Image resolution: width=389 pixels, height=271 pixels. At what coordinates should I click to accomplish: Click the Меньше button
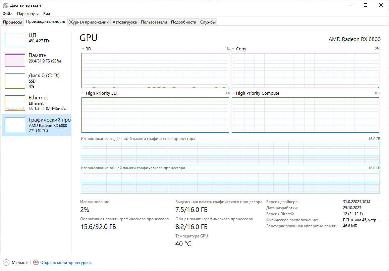19,263
